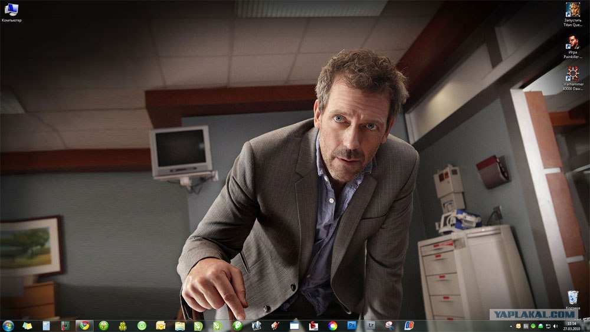The image size is (590, 332).
Task: Open the second light-green Corel pen icon
Action: pyautogui.click(x=218, y=326)
